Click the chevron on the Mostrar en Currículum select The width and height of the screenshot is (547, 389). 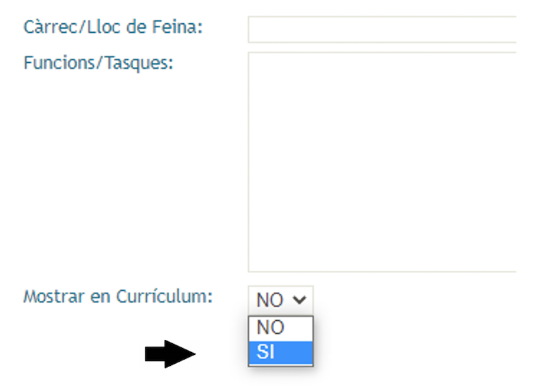299,300
